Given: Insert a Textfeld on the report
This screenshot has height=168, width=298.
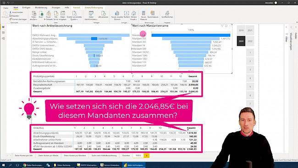Looking at the screenshot, I should (127, 15).
